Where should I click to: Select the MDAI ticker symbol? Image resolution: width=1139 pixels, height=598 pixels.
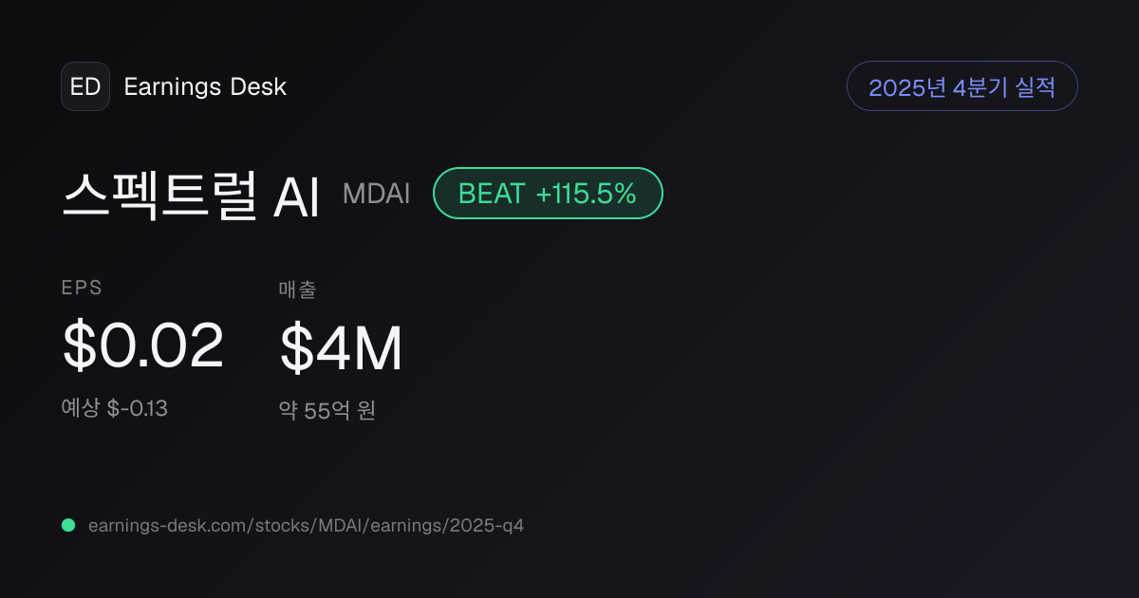click(x=377, y=194)
